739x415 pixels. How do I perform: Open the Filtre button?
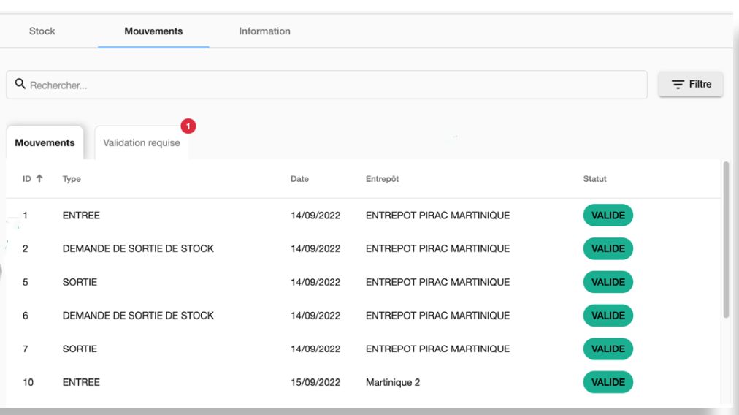[690, 84]
